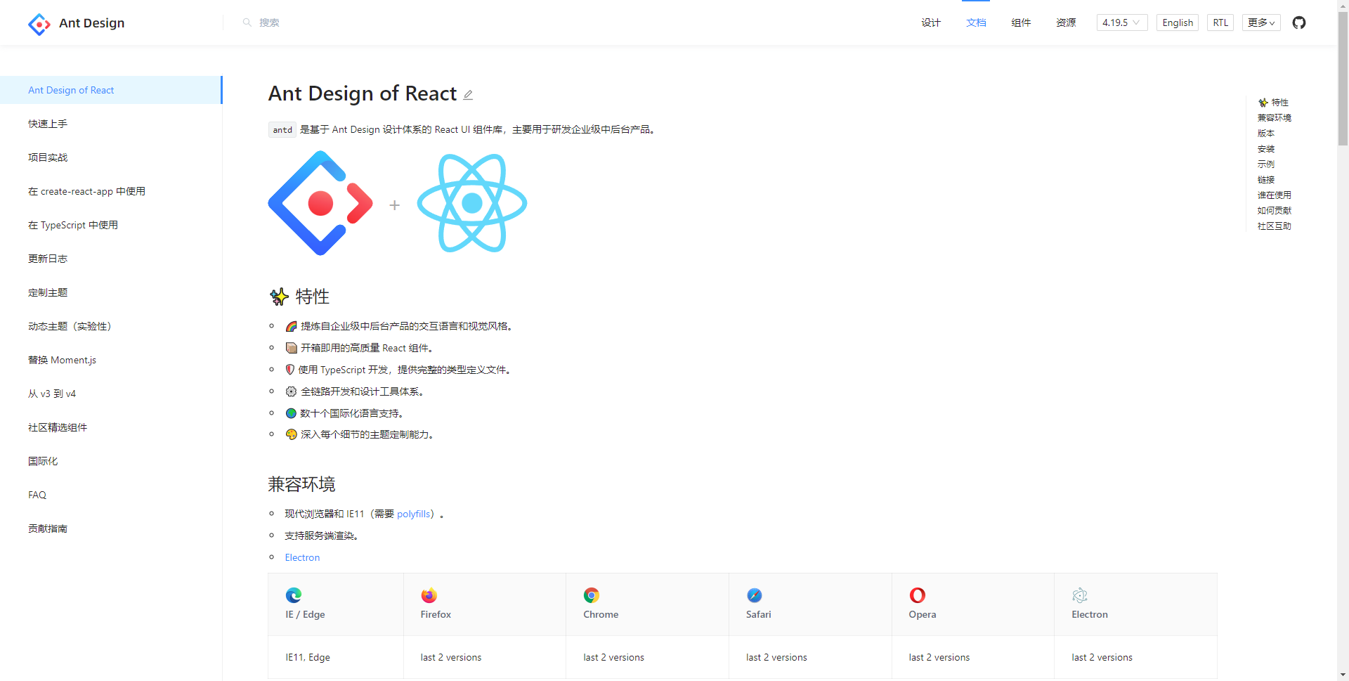Click the Firefox browser icon
The height and width of the screenshot is (681, 1349).
click(429, 595)
